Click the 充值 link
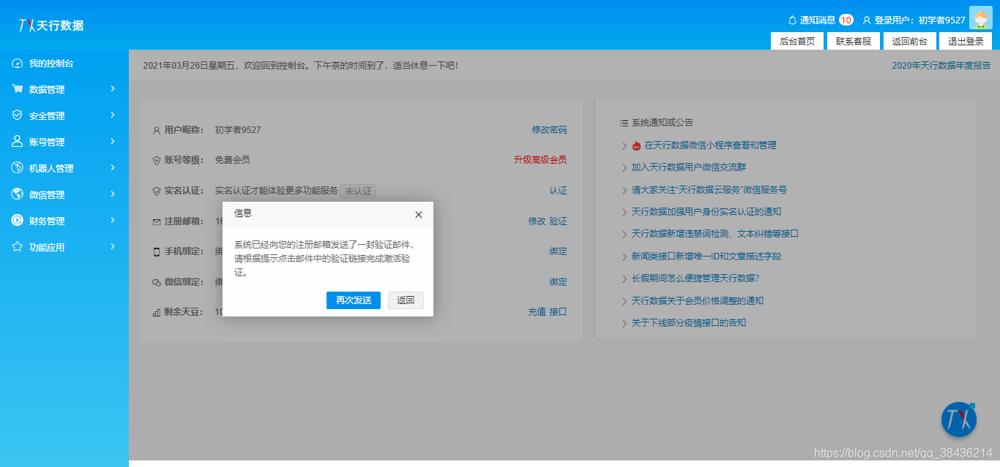The height and width of the screenshot is (467, 1000). coord(537,312)
